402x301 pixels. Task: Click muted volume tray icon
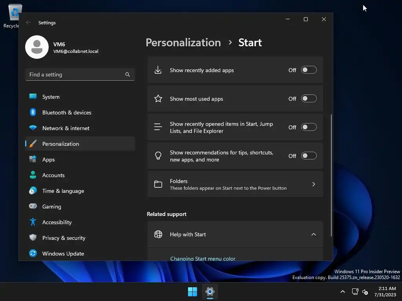[365, 292]
